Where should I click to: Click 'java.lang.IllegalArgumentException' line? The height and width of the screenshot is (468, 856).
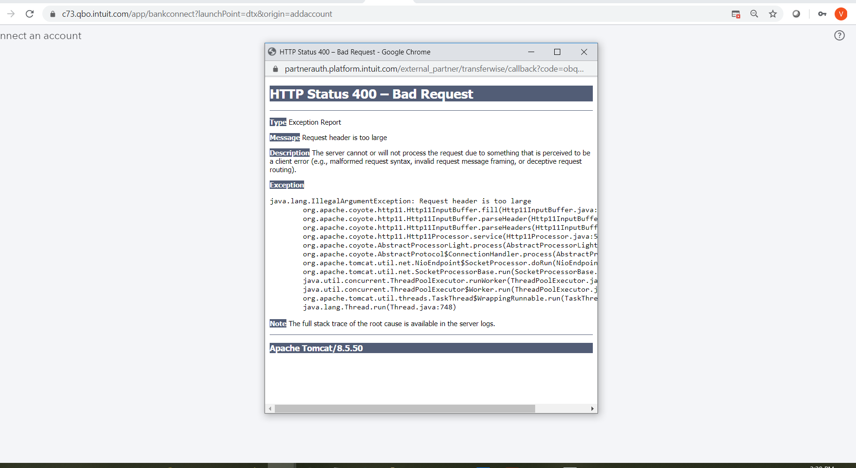coord(400,201)
